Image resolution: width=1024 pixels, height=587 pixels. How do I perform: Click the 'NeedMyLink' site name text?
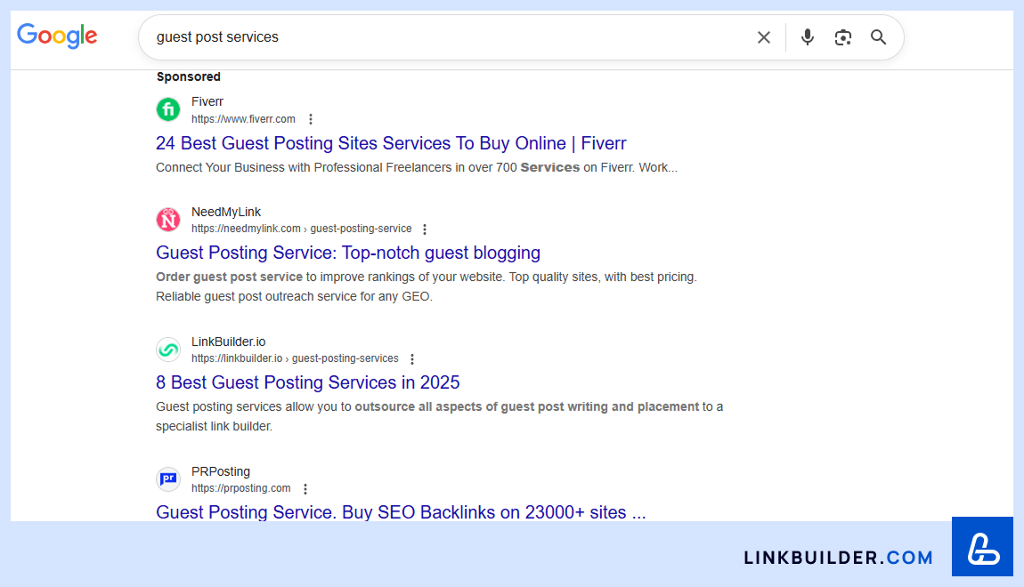click(226, 212)
